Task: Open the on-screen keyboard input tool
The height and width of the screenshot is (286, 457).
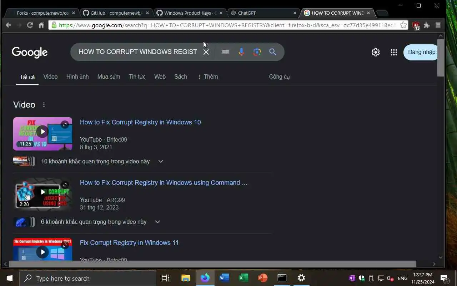Action: click(x=225, y=52)
